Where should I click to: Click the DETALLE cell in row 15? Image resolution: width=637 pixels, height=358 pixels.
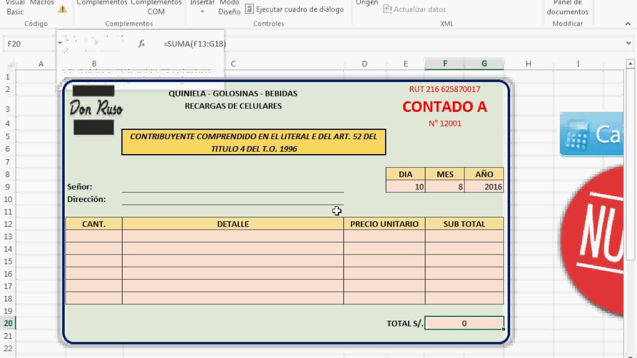pyautogui.click(x=233, y=261)
